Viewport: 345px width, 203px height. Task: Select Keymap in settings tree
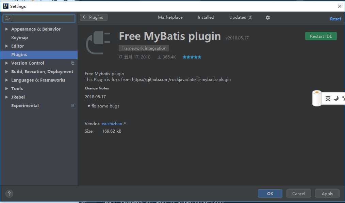20,38
